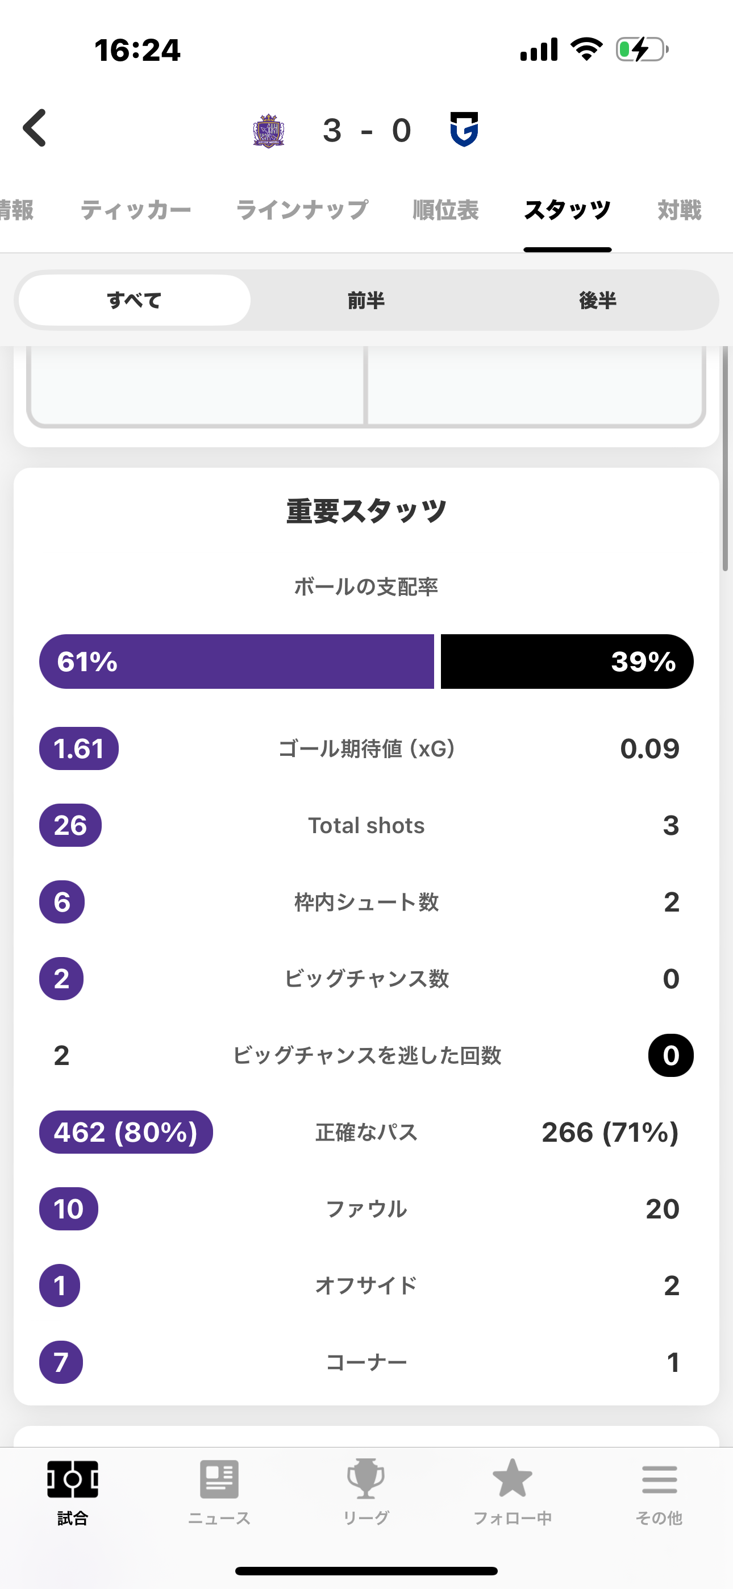This screenshot has height=1589, width=733.
Task: Tap the 61% purple possession bar
Action: 236,662
